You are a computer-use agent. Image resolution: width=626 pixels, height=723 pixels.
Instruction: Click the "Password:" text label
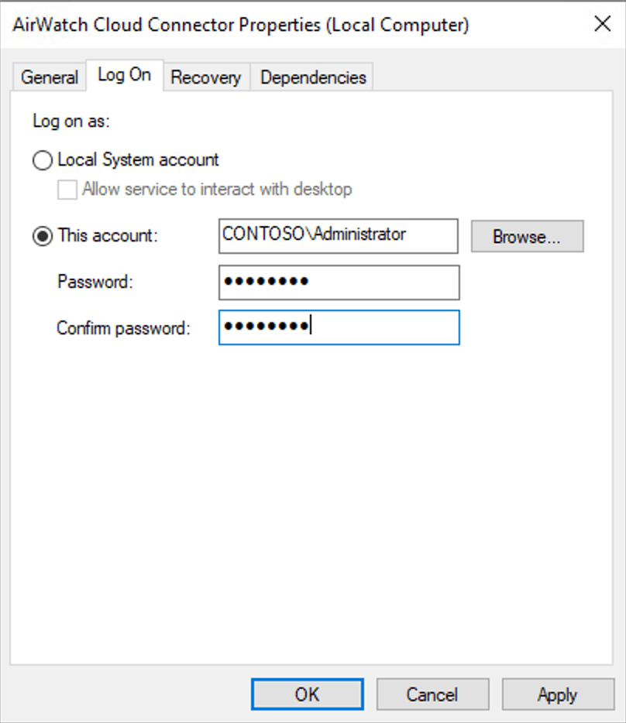click(x=95, y=283)
